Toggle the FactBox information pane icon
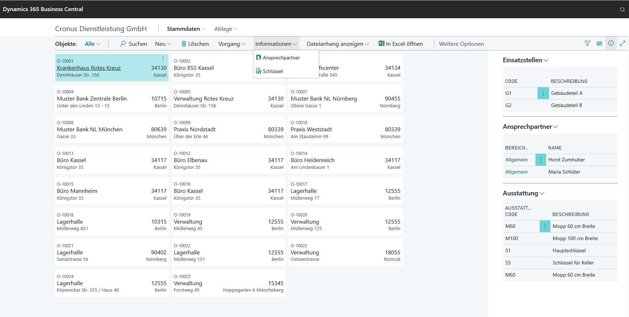The width and height of the screenshot is (629, 317). pyautogui.click(x=611, y=44)
